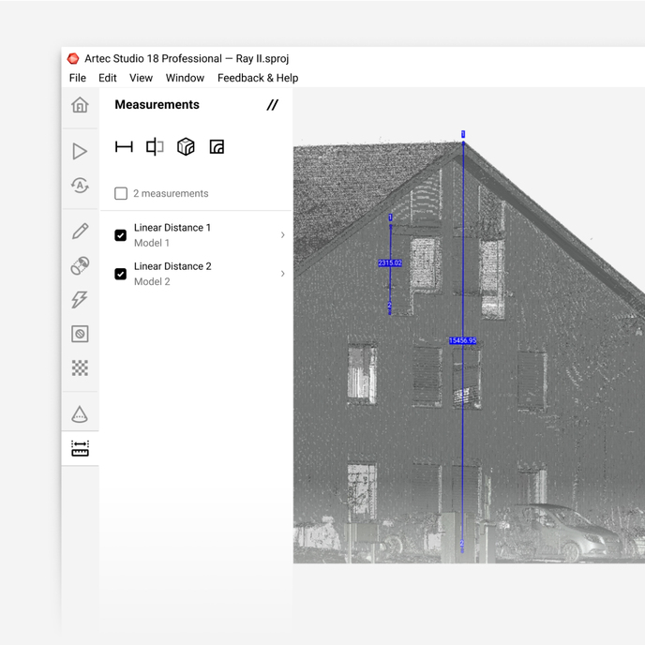Open the View menu
This screenshot has width=645, height=645.
141,78
